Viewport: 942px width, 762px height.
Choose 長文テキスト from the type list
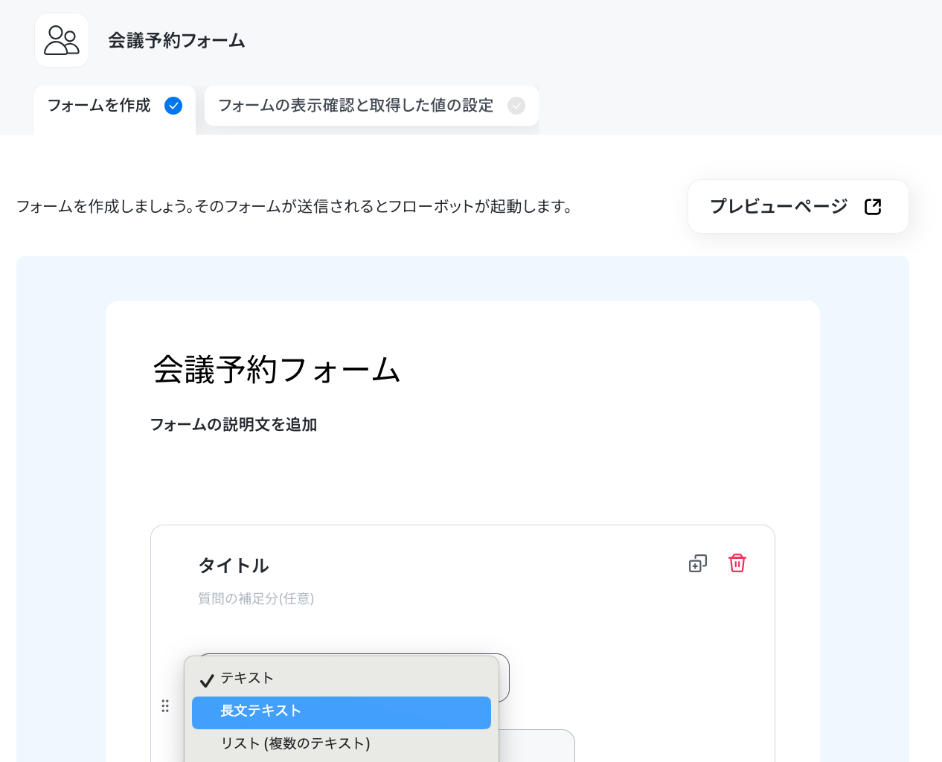click(x=342, y=712)
